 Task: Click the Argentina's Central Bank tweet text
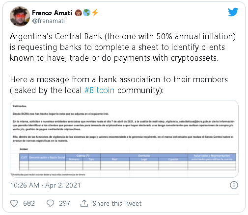122,47
